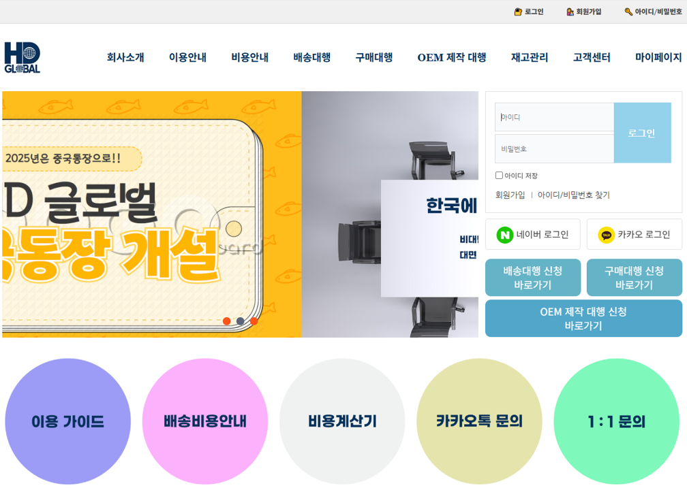Click the 아이디/비밀번호 key icon
Viewport: 687px width, 490px height.
(628, 12)
